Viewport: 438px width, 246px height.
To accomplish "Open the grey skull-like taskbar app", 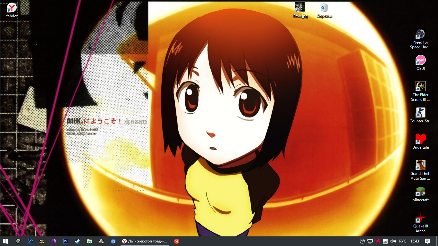I will (18, 241).
